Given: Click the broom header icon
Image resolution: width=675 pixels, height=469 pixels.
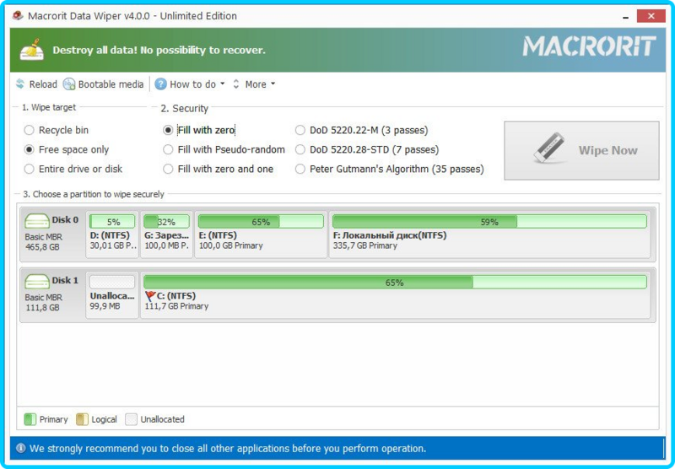Looking at the screenshot, I should (32, 50).
